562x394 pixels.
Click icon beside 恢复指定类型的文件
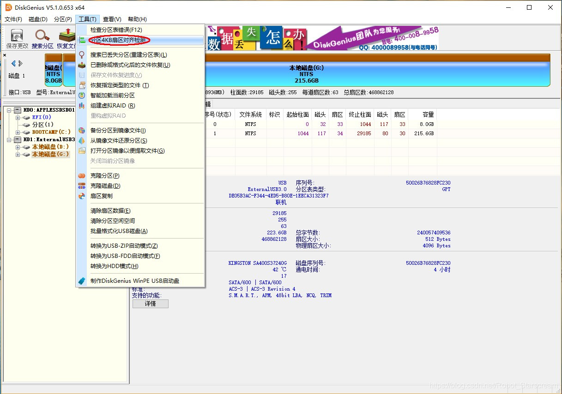(82, 85)
